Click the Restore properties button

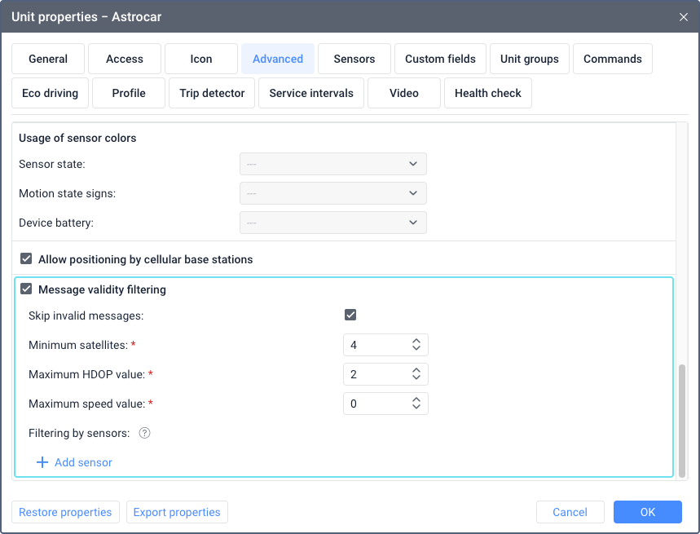pos(65,512)
